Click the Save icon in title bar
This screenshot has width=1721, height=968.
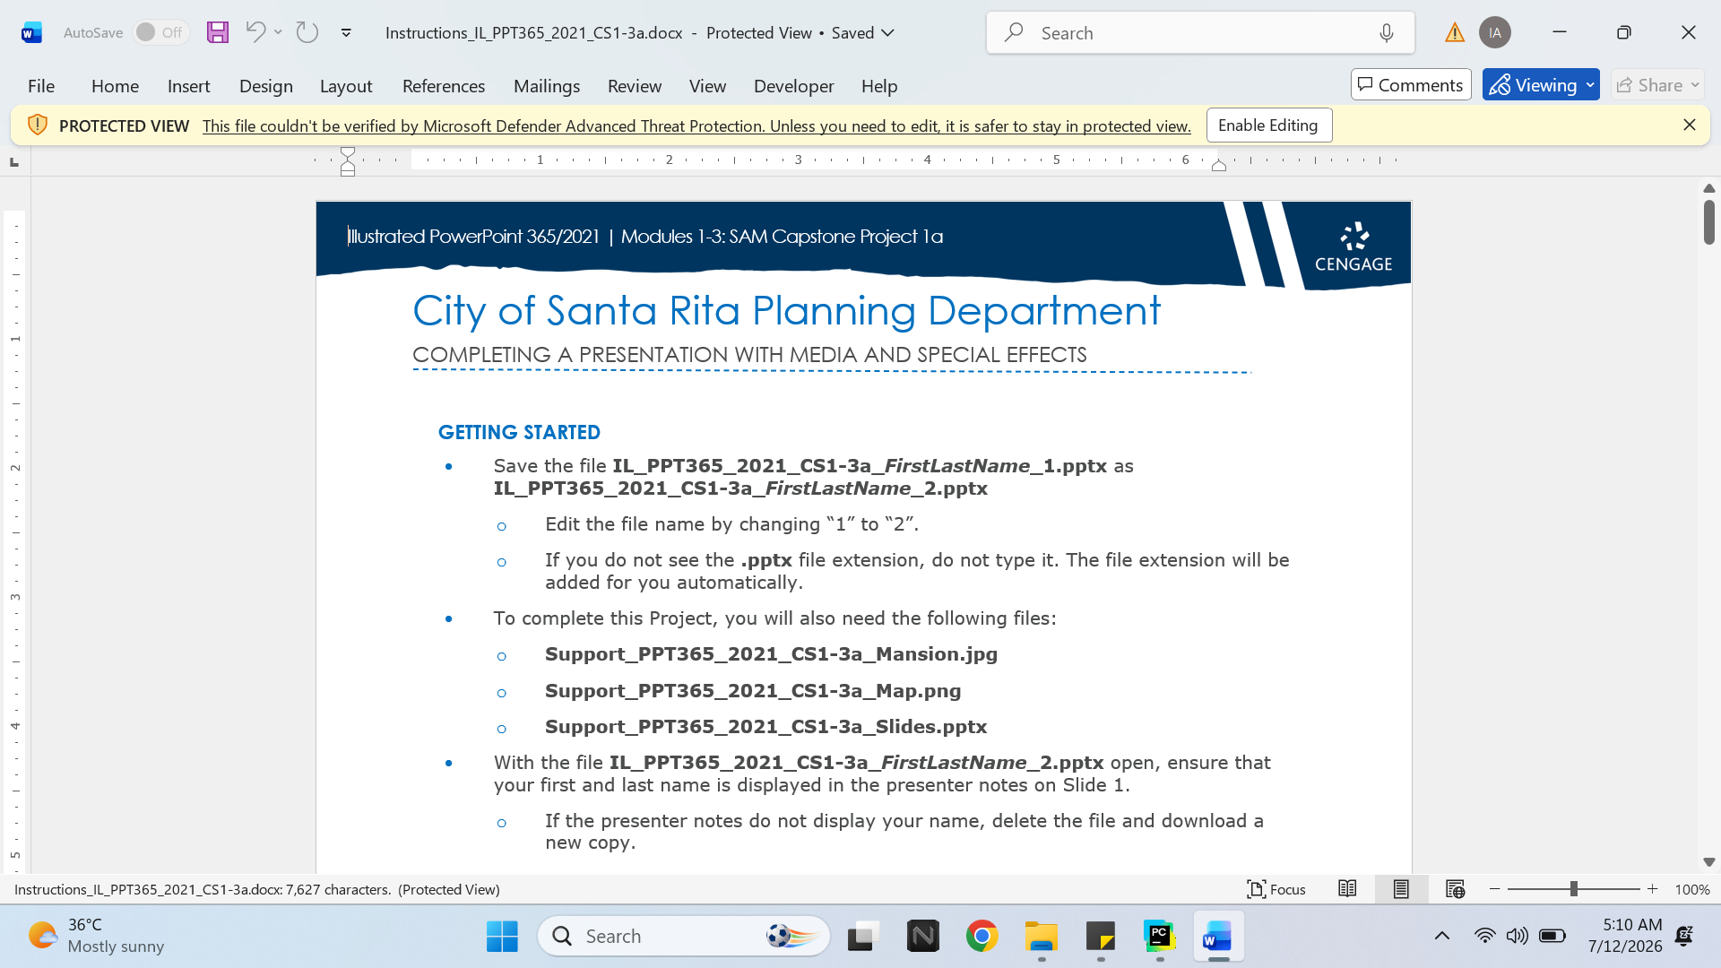(x=218, y=33)
